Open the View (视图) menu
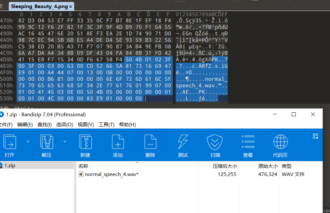330x213 pixels. (x=86, y=125)
